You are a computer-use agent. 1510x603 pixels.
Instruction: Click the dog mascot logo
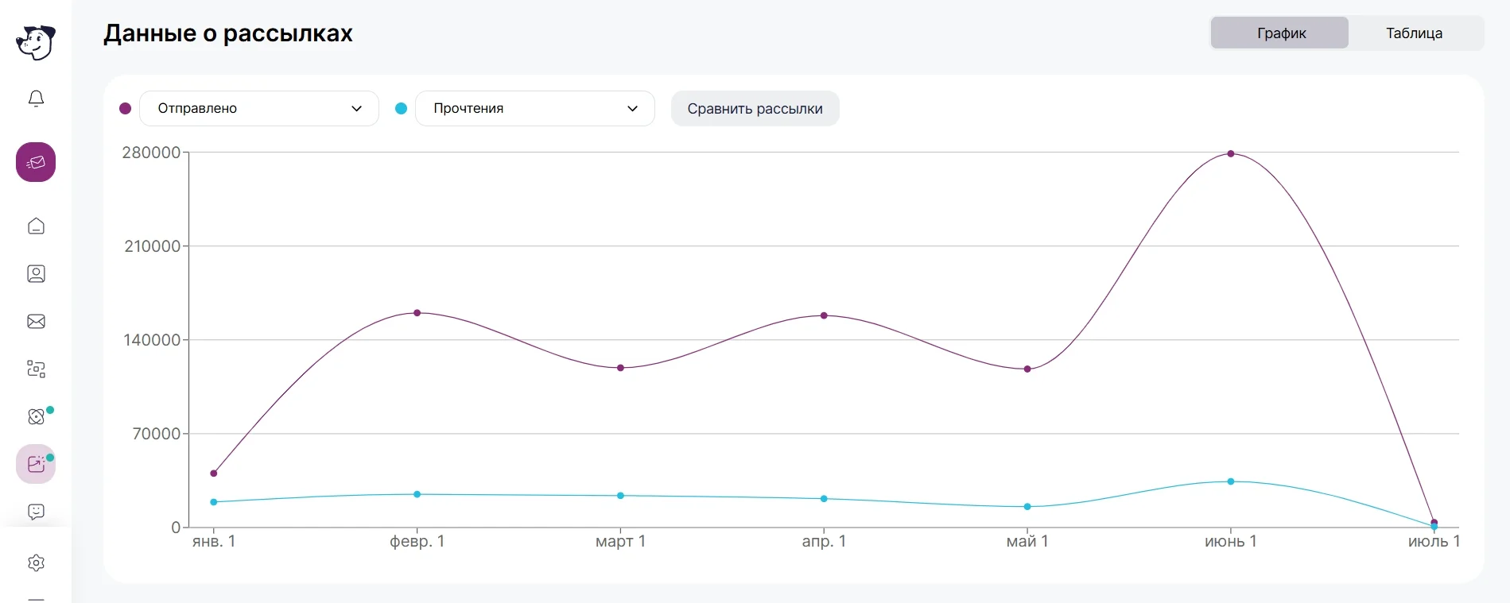click(36, 42)
